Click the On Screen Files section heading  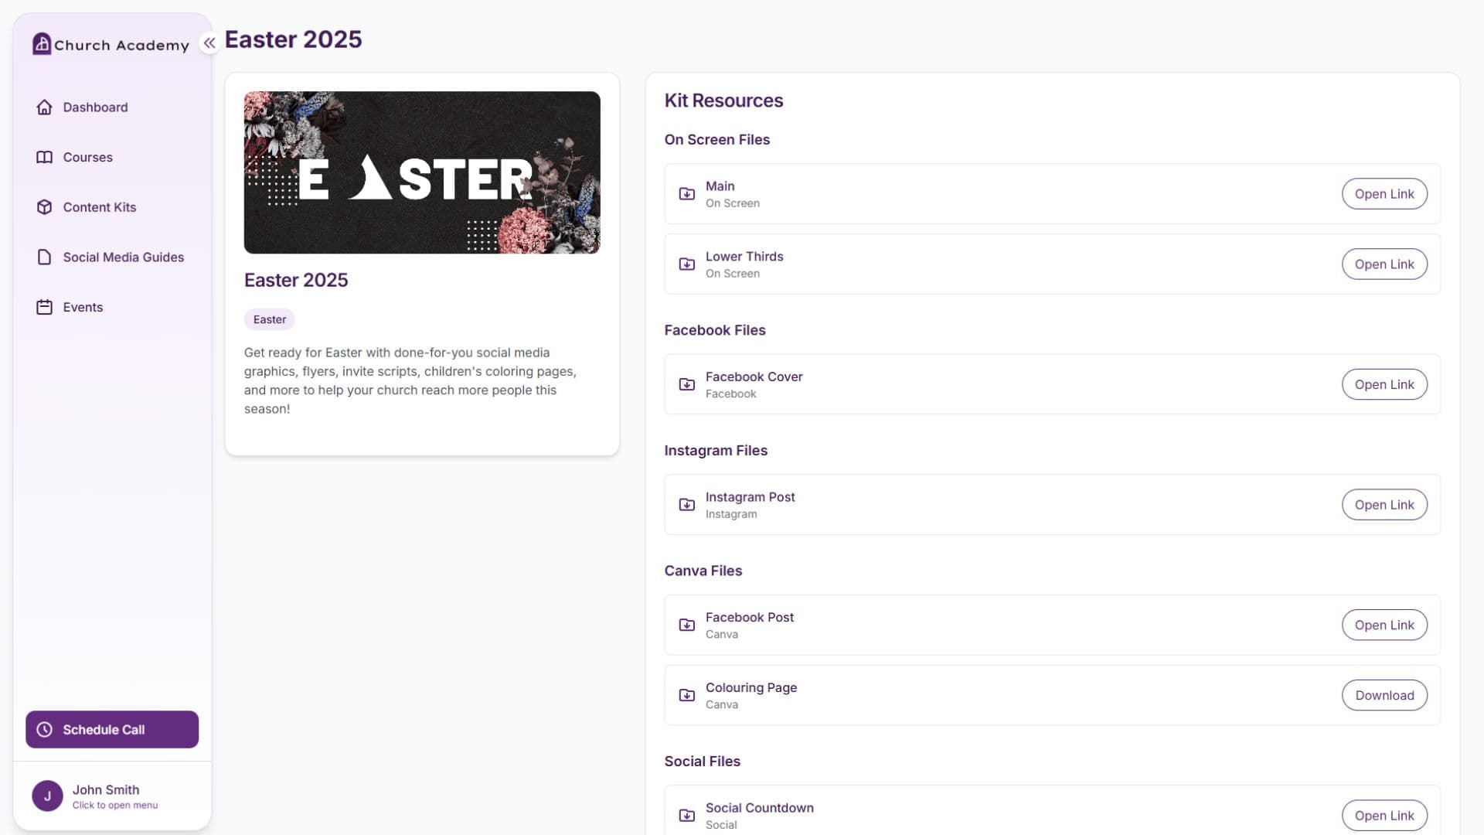point(716,140)
